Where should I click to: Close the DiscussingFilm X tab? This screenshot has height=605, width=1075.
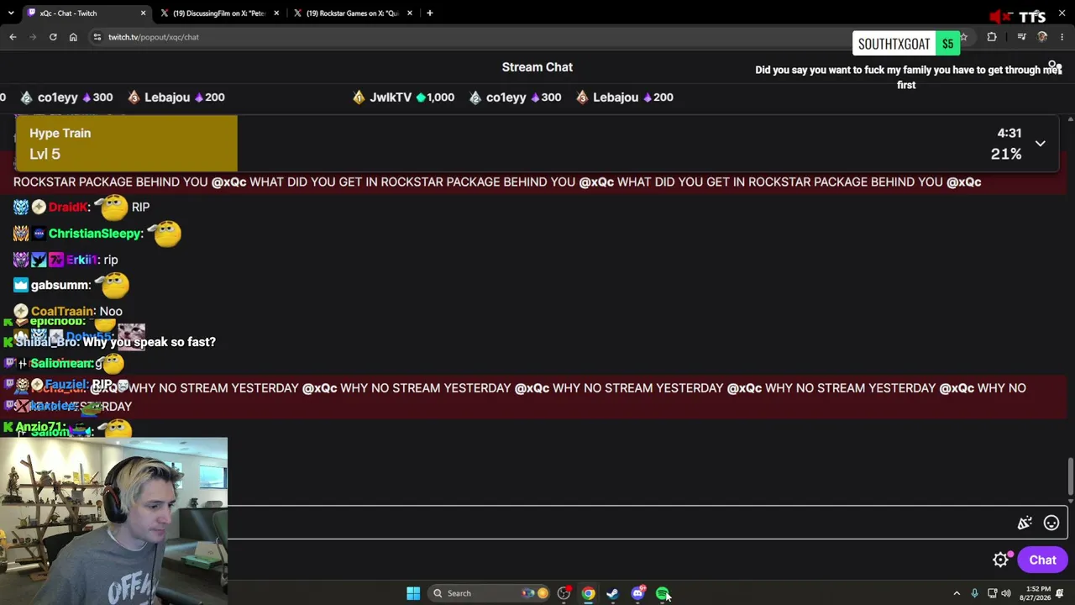(x=276, y=13)
